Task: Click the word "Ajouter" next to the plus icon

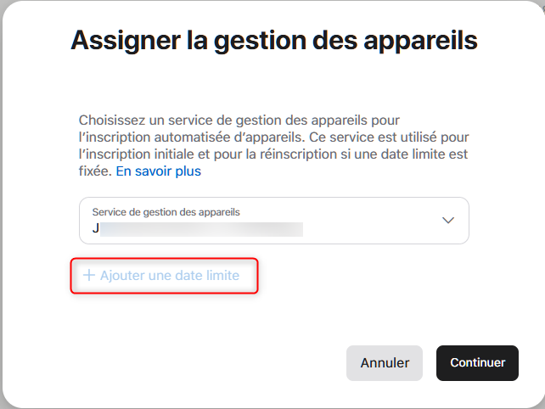Action: coord(124,276)
